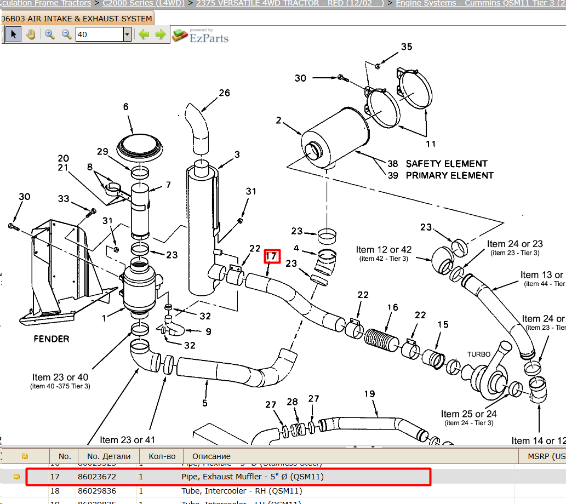Select part number 86023672 cell

[97, 477]
